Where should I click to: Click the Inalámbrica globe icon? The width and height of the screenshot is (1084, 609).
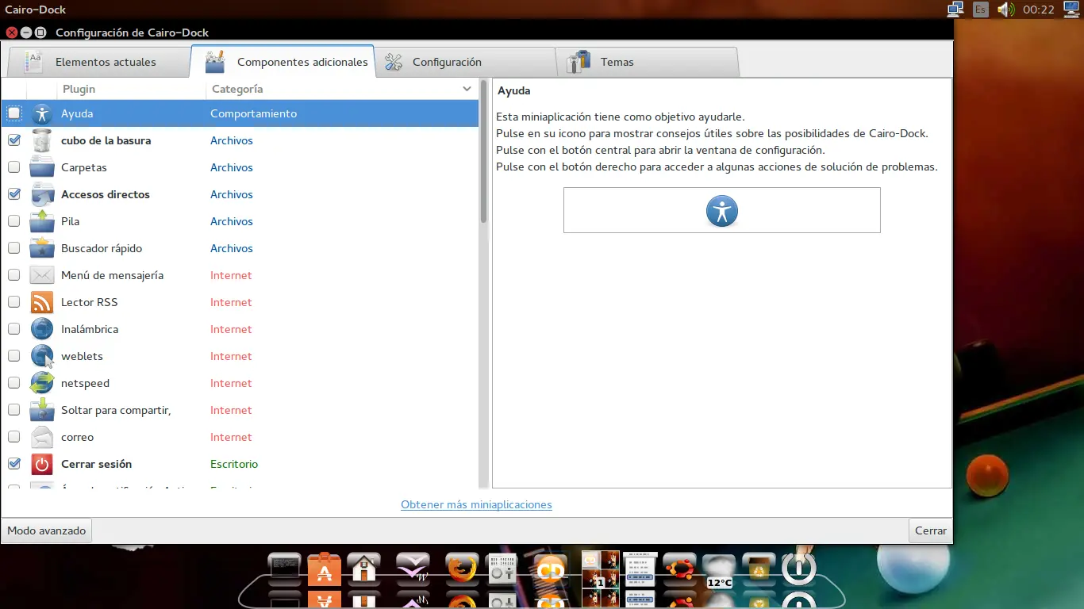coord(42,329)
